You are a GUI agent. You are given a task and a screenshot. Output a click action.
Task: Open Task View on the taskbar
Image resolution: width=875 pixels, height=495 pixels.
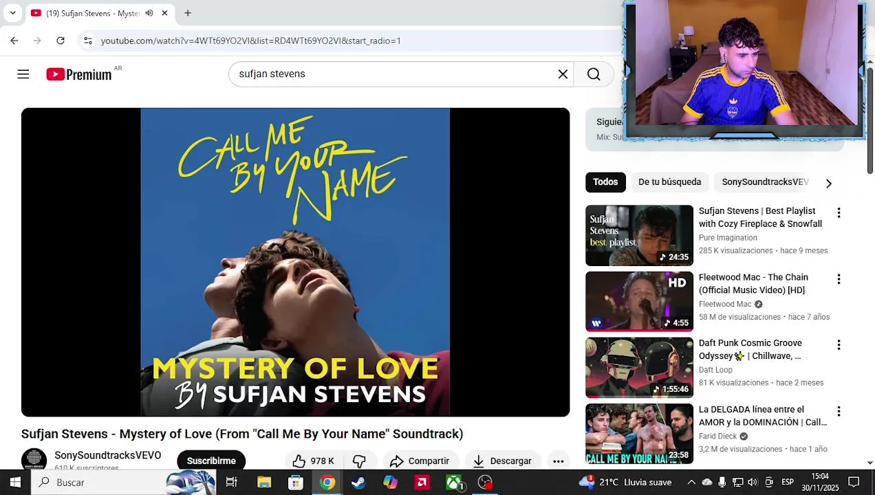pyautogui.click(x=231, y=483)
